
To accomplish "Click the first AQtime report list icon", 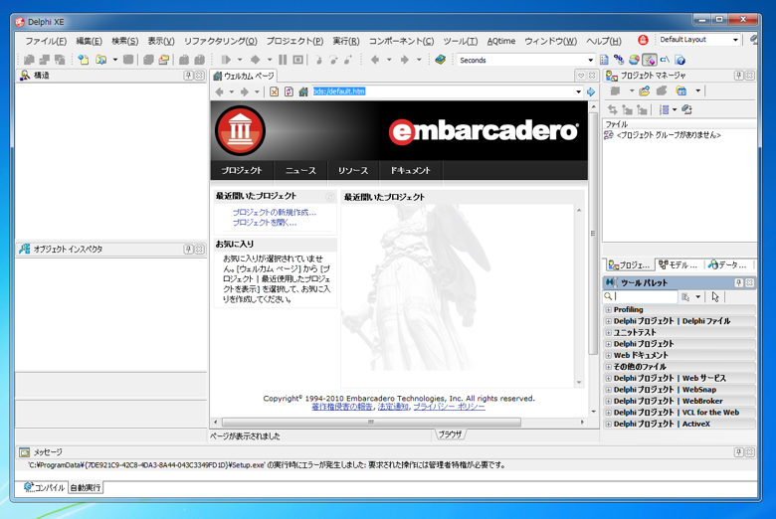I will pyautogui.click(x=604, y=60).
